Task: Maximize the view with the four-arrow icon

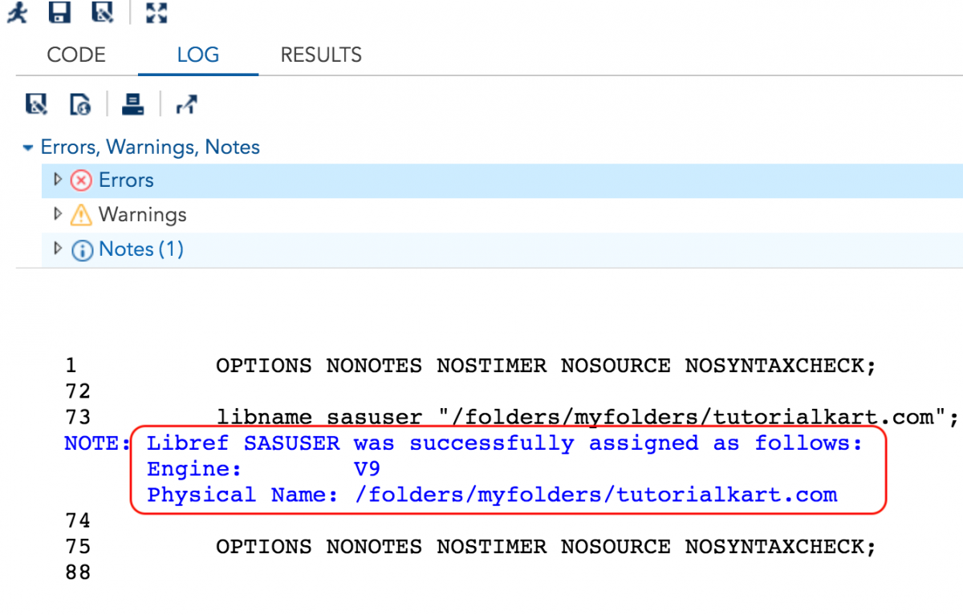Action: pos(157,13)
